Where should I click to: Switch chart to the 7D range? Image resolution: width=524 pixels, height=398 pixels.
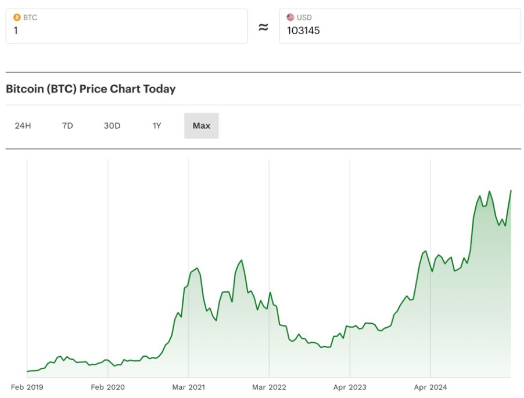pos(67,126)
